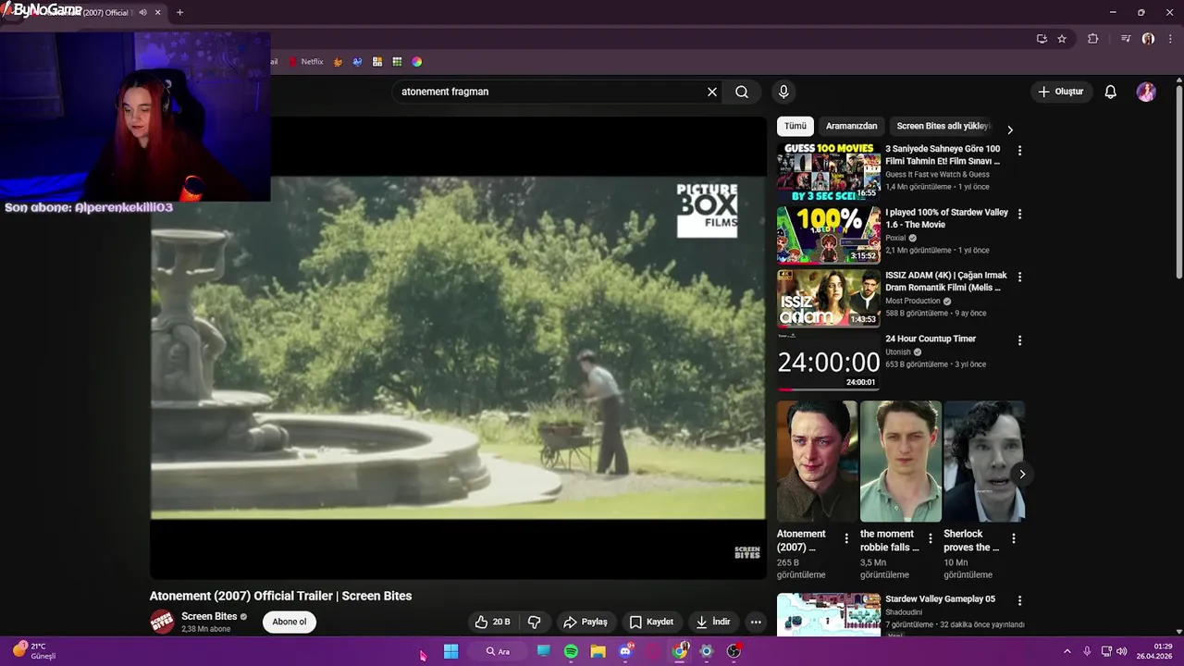Start voice search with the microphone icon
This screenshot has height=666, width=1184.
click(x=783, y=92)
